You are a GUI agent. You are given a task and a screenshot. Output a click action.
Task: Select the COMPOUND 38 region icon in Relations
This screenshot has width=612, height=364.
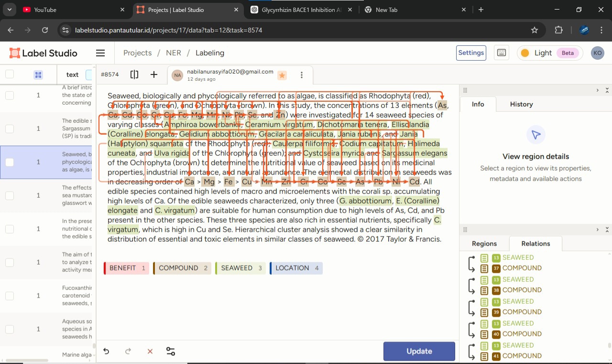pyautogui.click(x=484, y=290)
